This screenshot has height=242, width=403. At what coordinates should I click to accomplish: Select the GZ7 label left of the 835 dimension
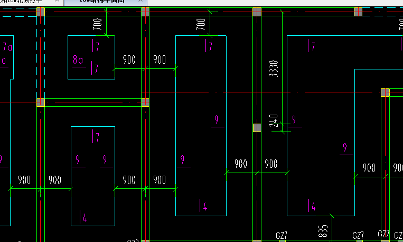[282, 235]
